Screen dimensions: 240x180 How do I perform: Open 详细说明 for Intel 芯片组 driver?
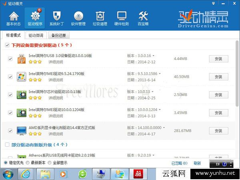56,98
